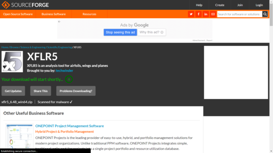Click the Login link

(x=259, y=5)
